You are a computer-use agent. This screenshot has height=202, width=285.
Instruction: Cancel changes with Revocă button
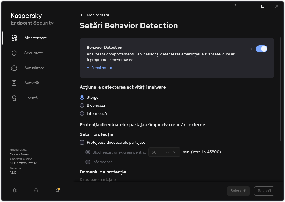[x=264, y=191]
